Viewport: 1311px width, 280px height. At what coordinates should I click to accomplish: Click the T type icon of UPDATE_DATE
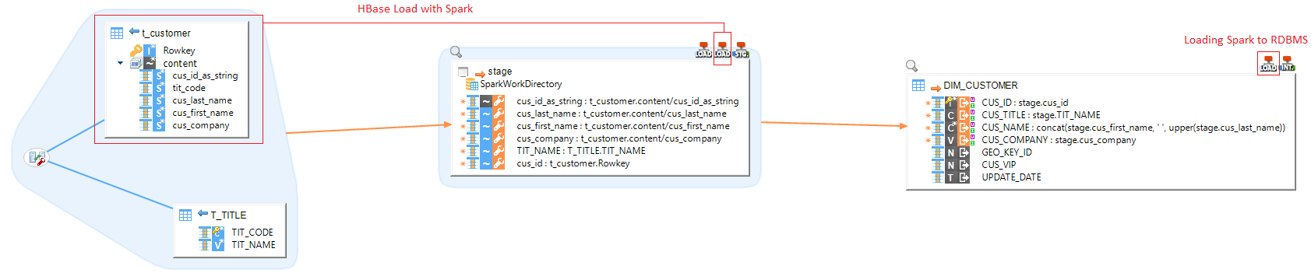pos(950,177)
